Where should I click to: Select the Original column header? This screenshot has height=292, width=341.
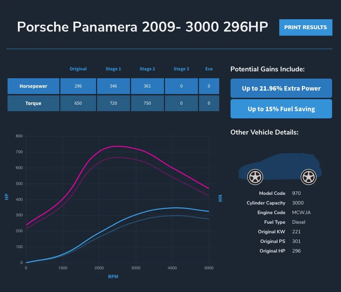click(78, 69)
